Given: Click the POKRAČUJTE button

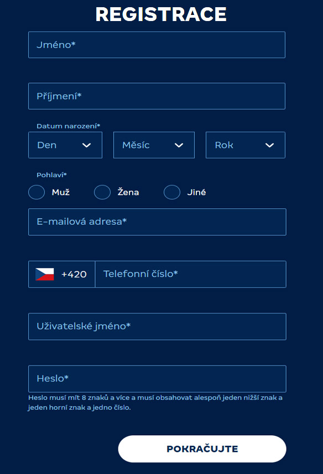Looking at the screenshot, I should point(202,449).
